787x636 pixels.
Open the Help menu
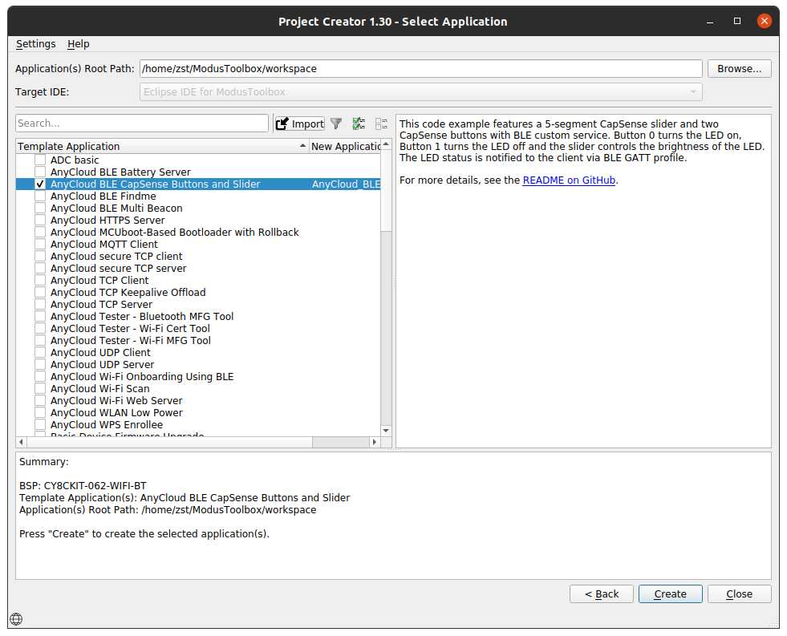(79, 44)
